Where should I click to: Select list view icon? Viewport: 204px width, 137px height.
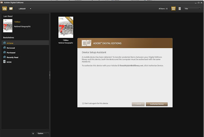click(179, 9)
